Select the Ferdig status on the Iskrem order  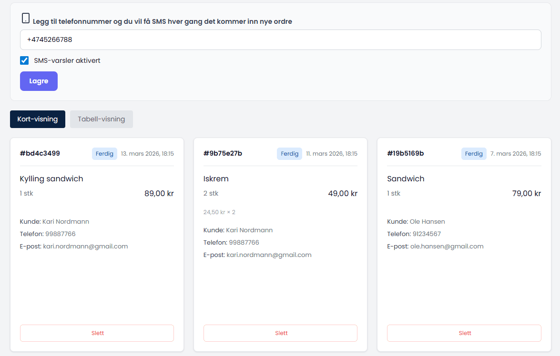coord(289,153)
